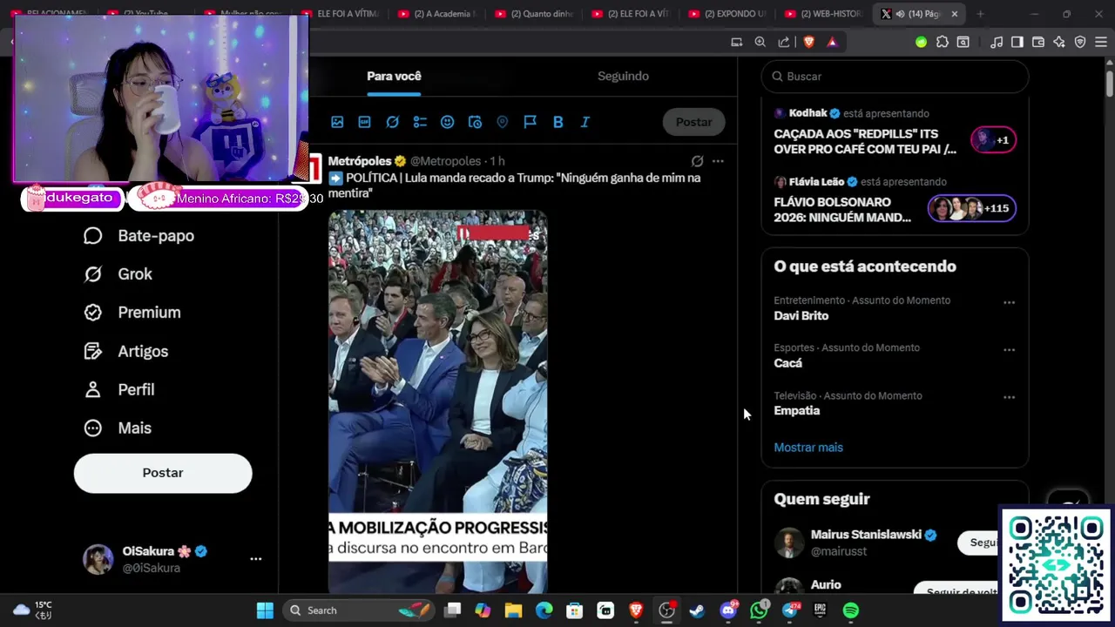1115x627 pixels.
Task: Open more options on Metrópoles post
Action: pyautogui.click(x=718, y=161)
